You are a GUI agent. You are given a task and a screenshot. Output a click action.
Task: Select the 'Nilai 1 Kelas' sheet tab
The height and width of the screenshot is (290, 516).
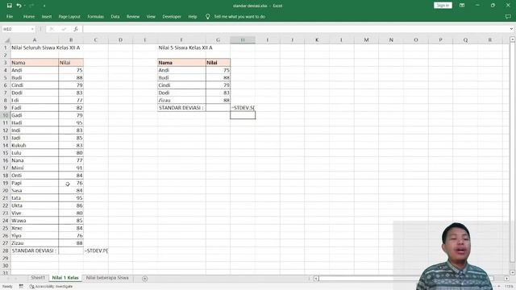pos(65,278)
